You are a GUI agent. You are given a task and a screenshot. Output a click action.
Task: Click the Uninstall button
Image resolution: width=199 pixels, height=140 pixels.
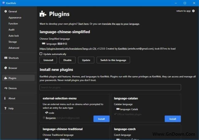(48, 60)
